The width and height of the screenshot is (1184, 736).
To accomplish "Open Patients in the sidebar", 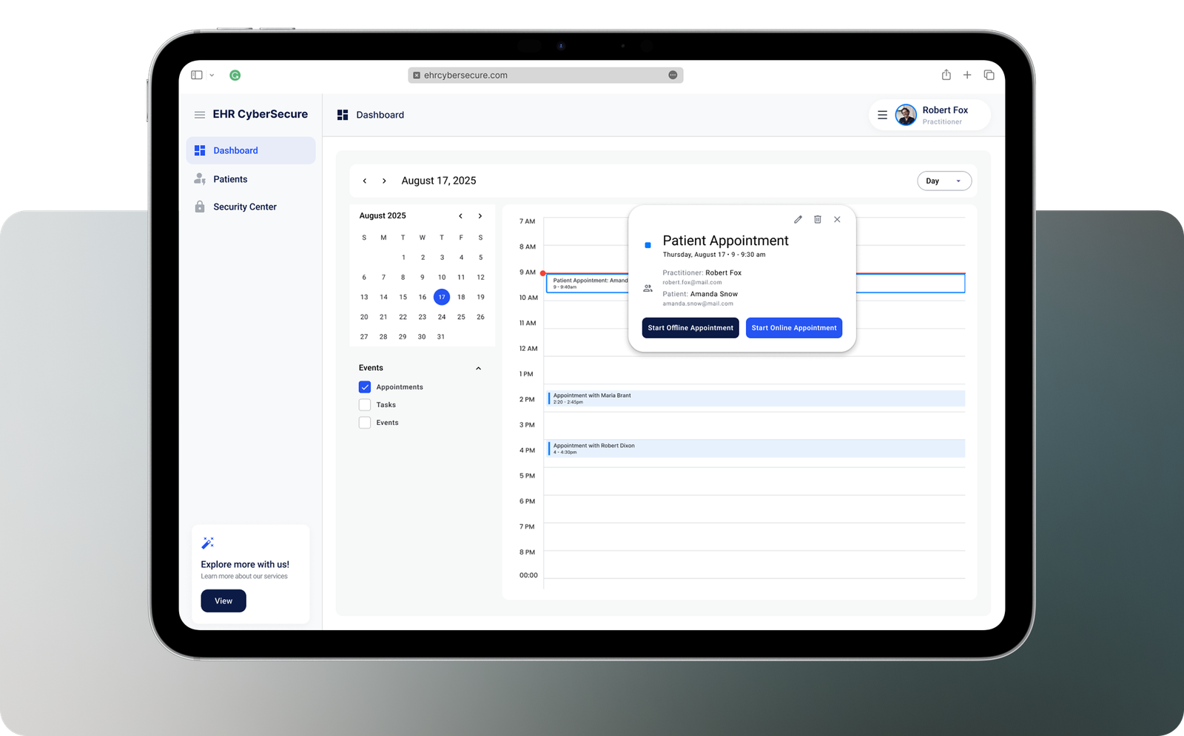I will click(x=230, y=179).
